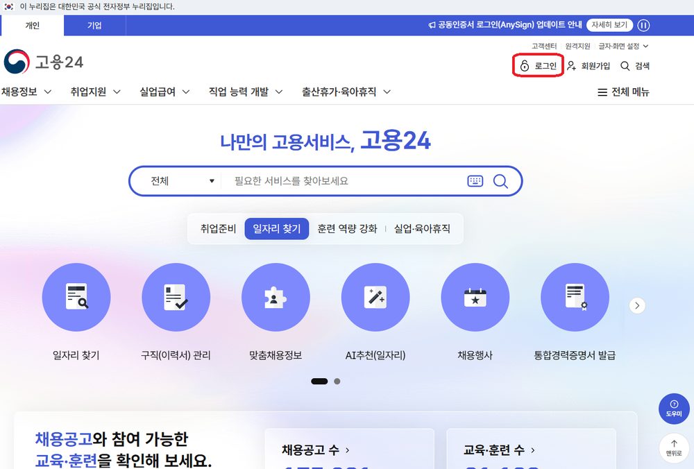This screenshot has height=469, width=694.
Task: Switch to the 기업 tab
Action: click(x=94, y=25)
